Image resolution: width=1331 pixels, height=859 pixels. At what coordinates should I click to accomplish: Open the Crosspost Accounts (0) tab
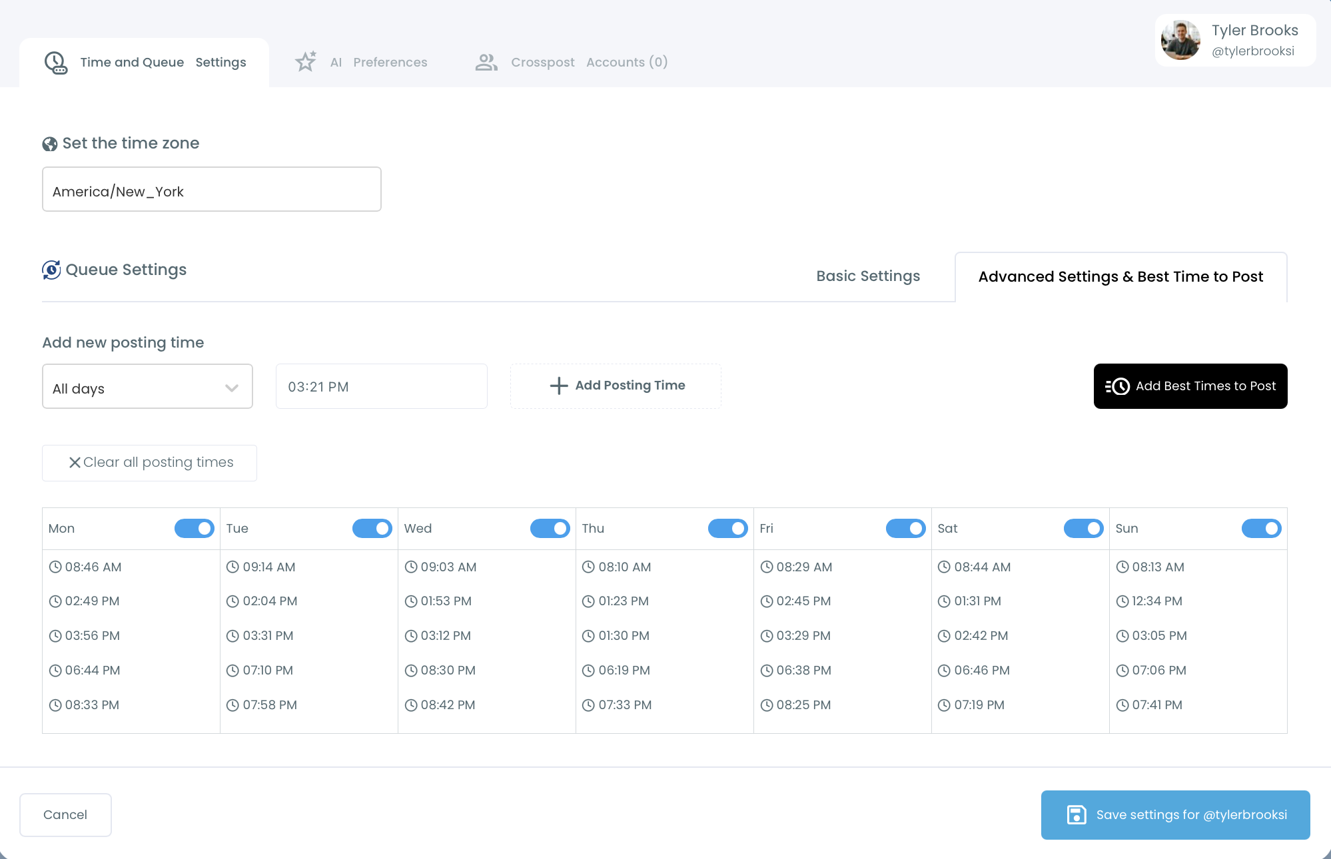pos(571,63)
